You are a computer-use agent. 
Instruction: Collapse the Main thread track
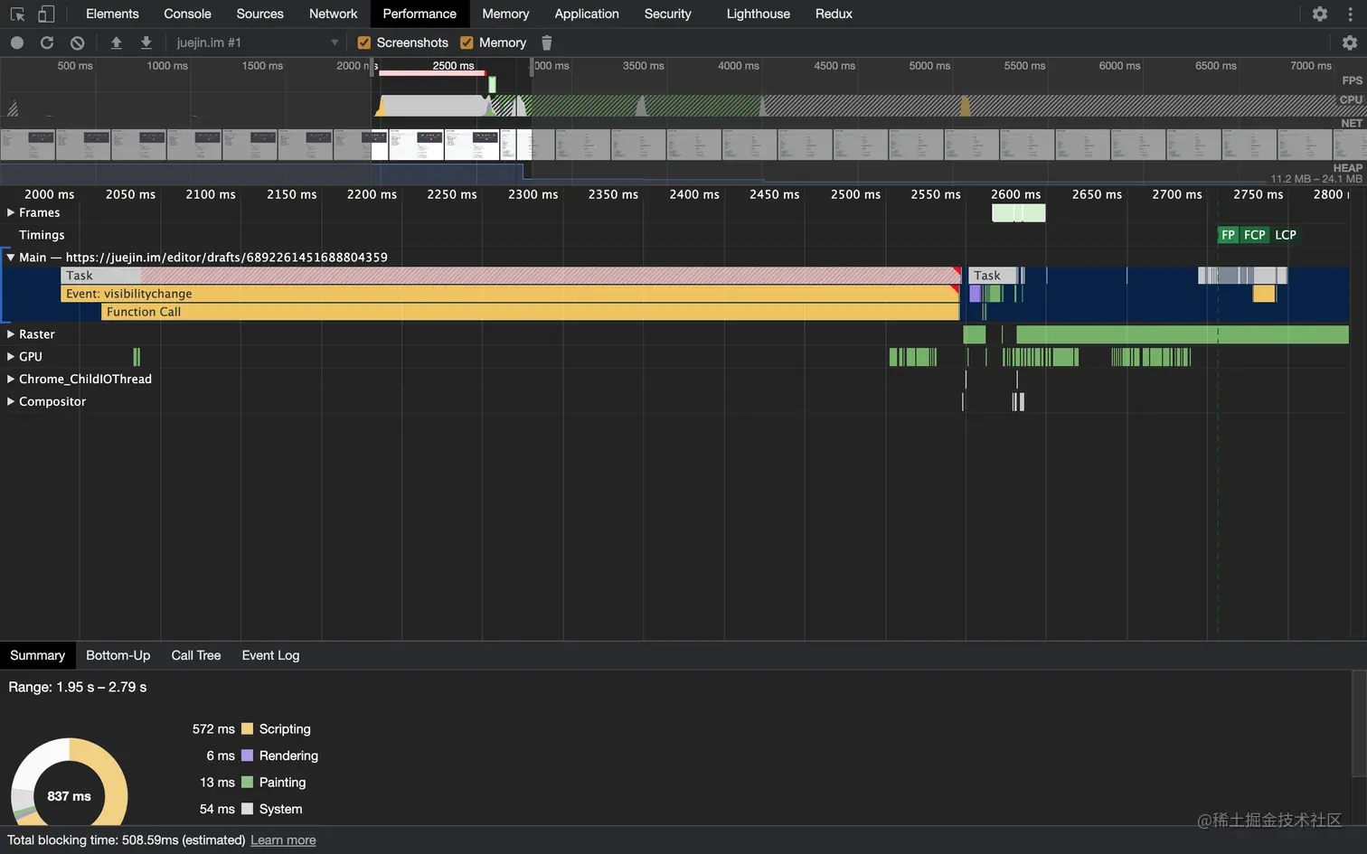point(11,258)
